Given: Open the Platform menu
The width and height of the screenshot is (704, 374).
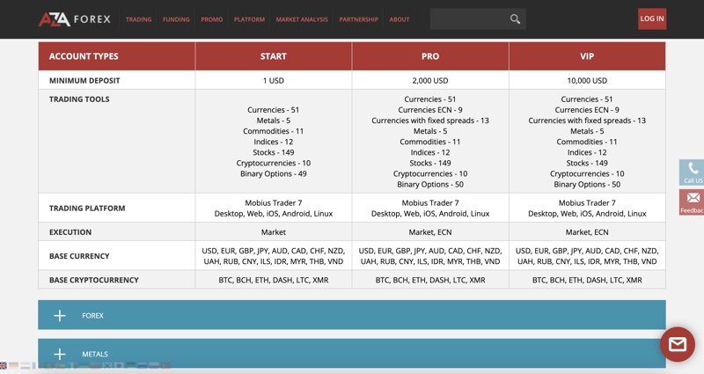Looking at the screenshot, I should point(249,19).
